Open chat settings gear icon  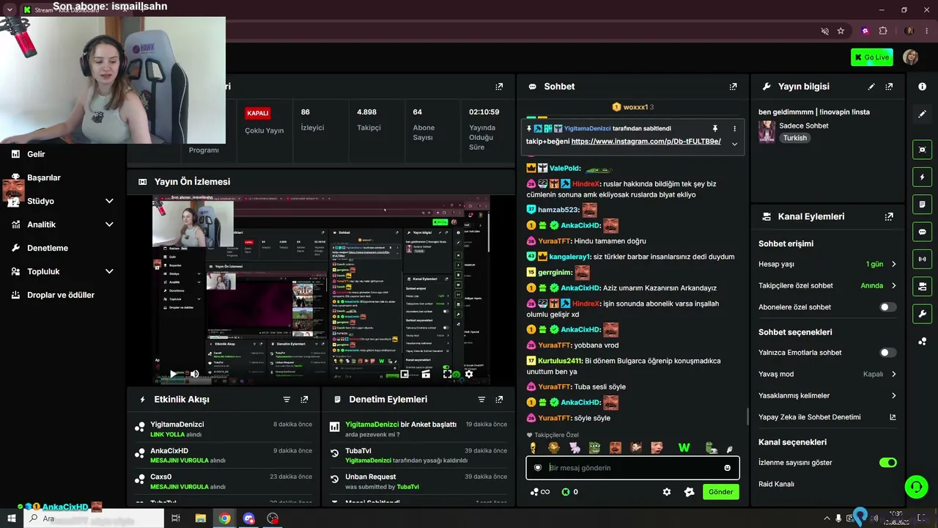click(667, 492)
